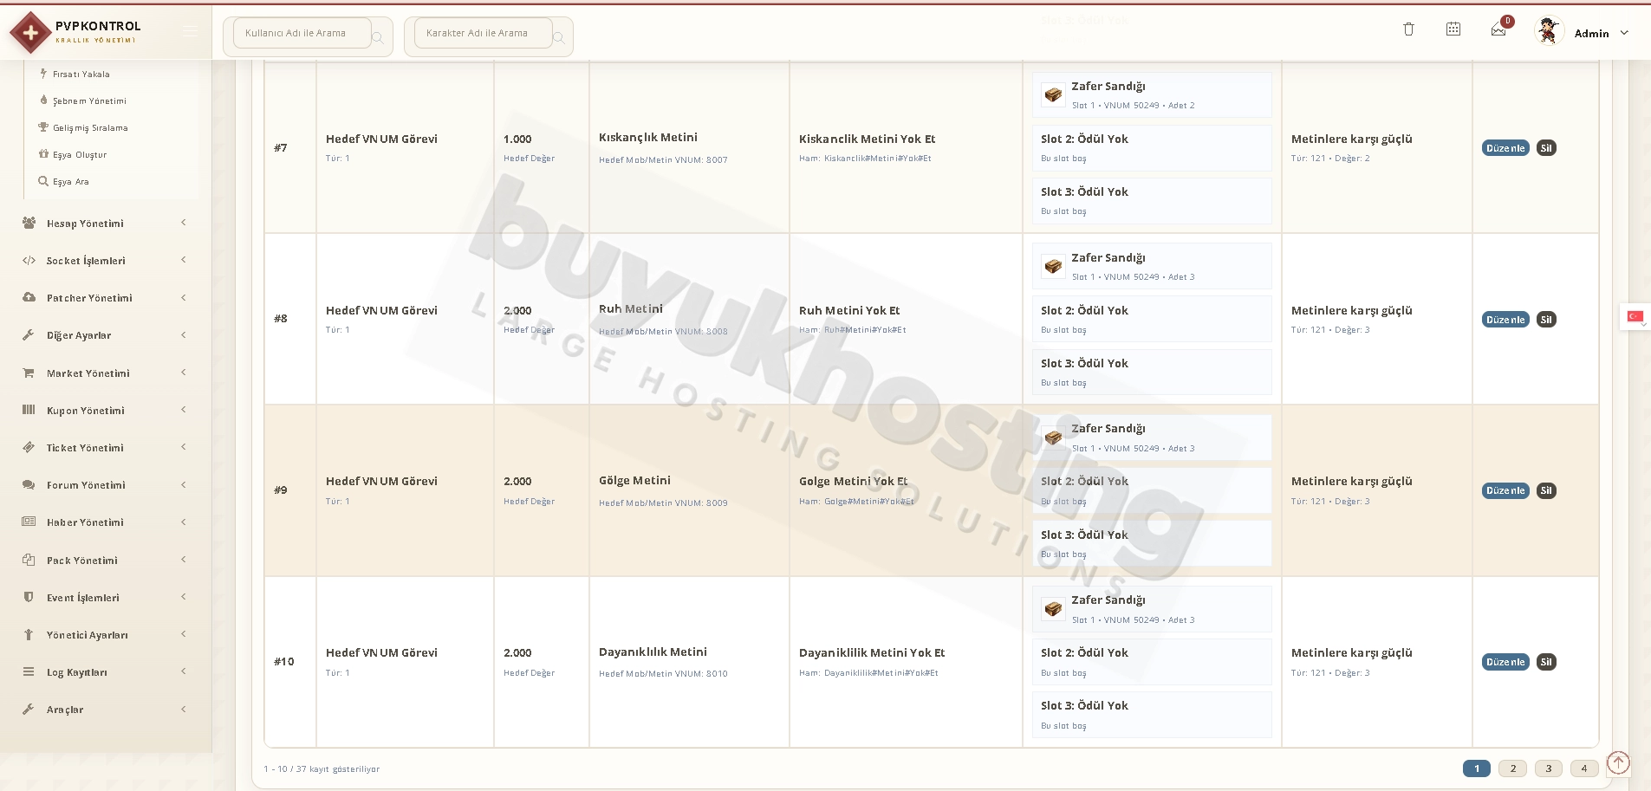
Task: Click Zafer Sandığı chest icon in row #8
Action: (x=1053, y=266)
